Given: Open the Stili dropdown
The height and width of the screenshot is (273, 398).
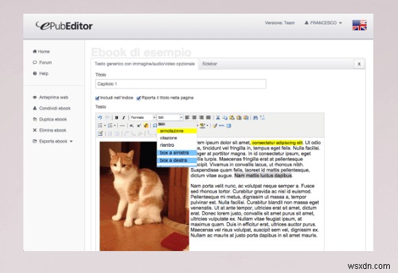Looking at the screenshot, I should (169, 117).
